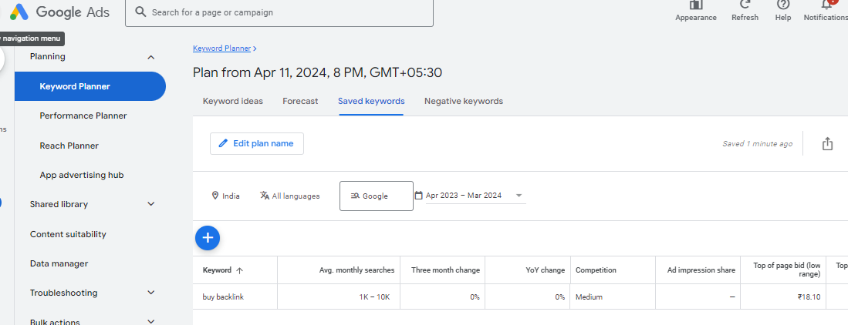Open the Notifications bell
Viewport: 848px width, 325px height.
(x=826, y=5)
